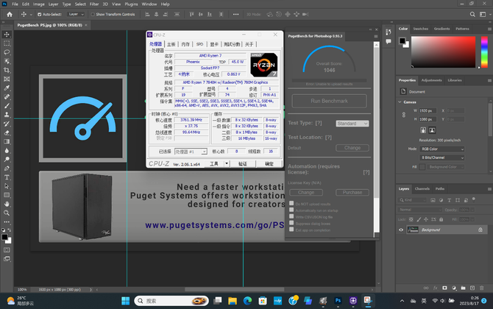
Task: Select the Clone Stamp tool
Action: coord(7,115)
